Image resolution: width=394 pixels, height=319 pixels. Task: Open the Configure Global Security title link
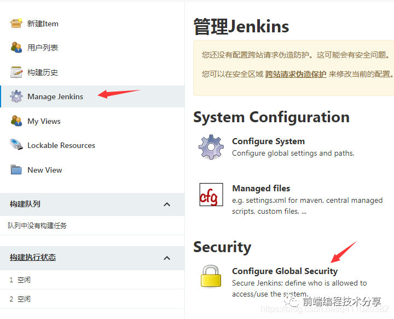coord(285,271)
